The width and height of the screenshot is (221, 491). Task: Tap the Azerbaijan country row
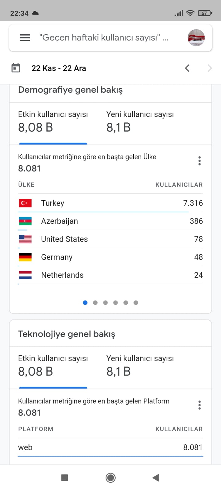(x=110, y=221)
